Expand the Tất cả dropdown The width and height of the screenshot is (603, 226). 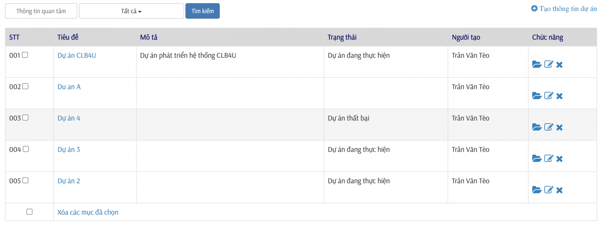132,11
